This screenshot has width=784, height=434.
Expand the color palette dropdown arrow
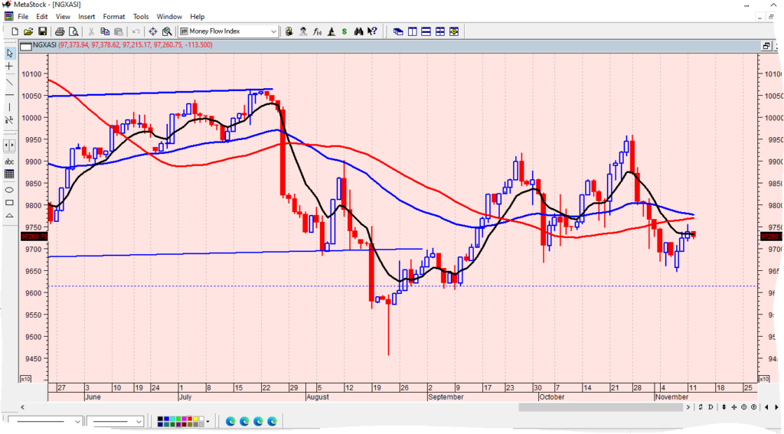tap(207, 421)
